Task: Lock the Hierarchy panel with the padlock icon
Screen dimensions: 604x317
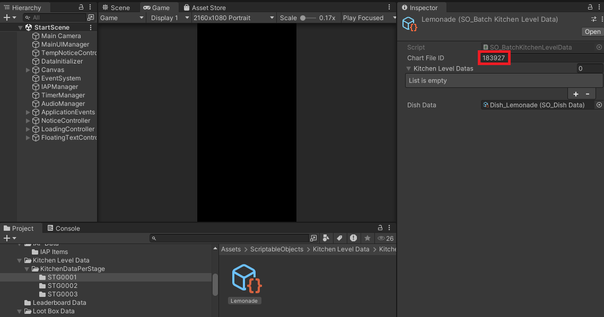Action: (x=81, y=7)
